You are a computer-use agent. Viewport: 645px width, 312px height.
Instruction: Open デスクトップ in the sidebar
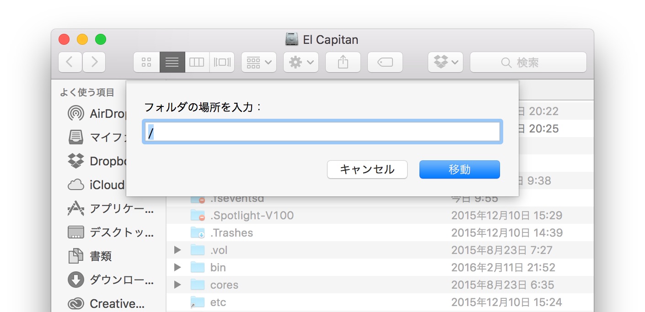(x=111, y=233)
